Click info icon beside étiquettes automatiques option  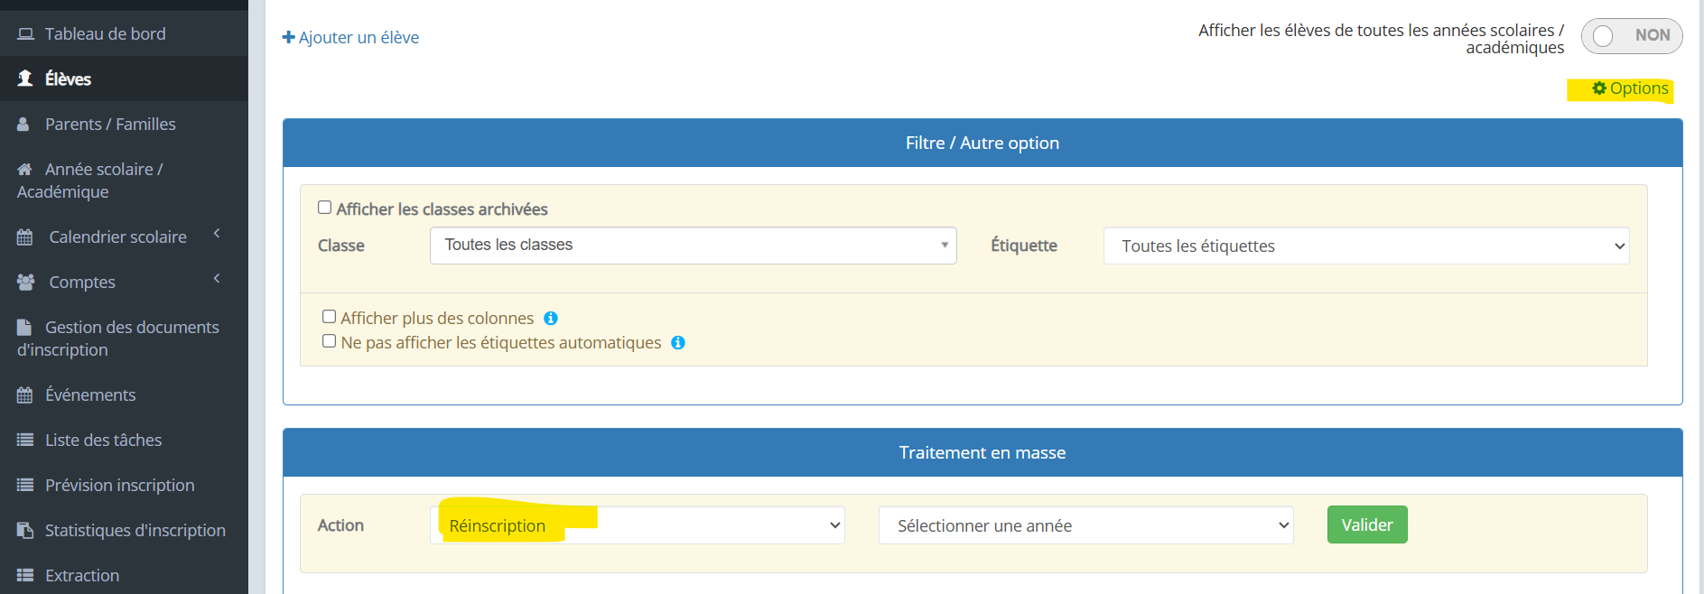click(678, 343)
